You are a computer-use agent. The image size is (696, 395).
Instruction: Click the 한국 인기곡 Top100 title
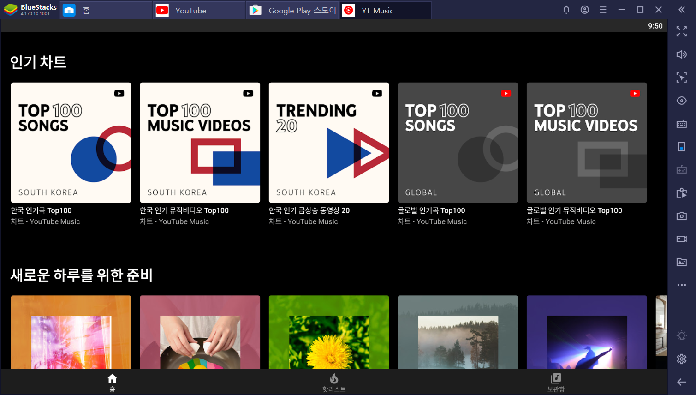point(41,210)
